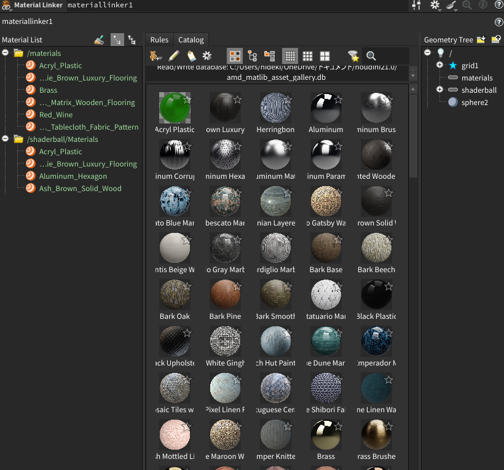Select Red_Wine material in the list
The image size is (504, 470).
pyautogui.click(x=56, y=115)
